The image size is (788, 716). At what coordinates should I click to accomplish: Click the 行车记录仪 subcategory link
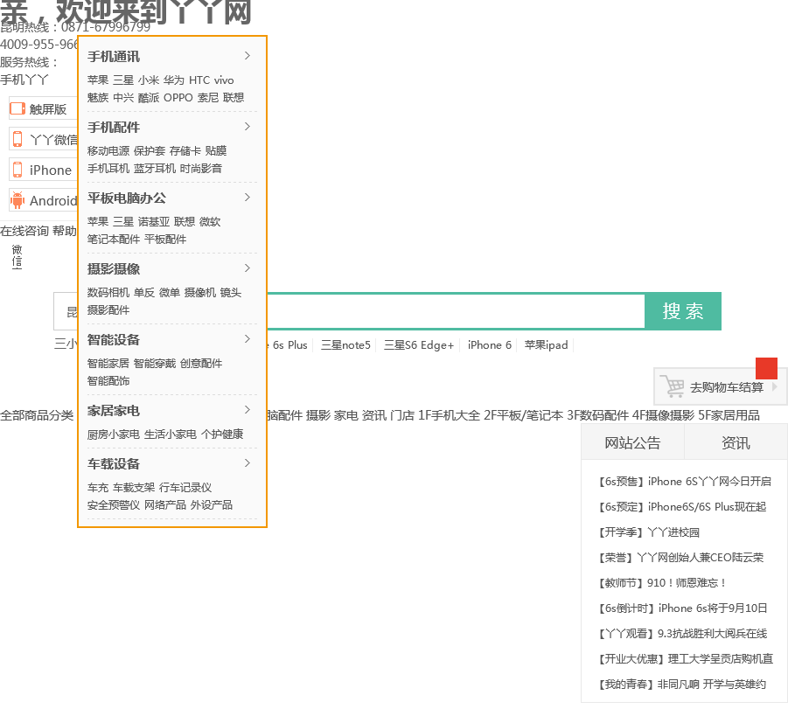(x=185, y=487)
